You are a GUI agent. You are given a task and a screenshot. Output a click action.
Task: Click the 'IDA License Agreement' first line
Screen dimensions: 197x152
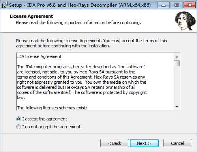tap(39, 56)
